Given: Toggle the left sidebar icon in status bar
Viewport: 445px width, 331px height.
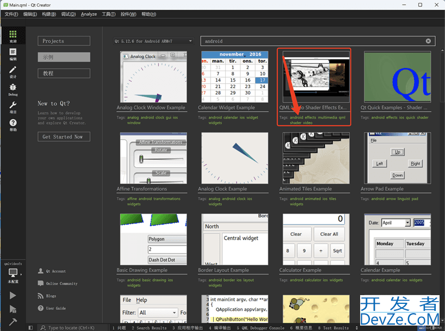Looking at the screenshot, I should pos(30,328).
